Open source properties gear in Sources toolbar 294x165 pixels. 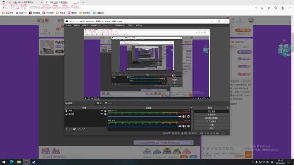pos(75,129)
